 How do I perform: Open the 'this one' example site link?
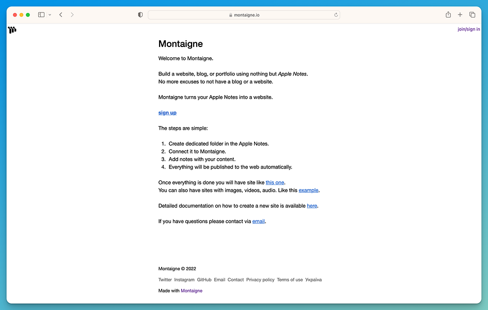275,182
